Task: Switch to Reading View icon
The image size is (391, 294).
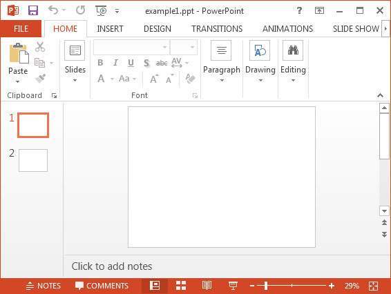Action: click(x=207, y=286)
